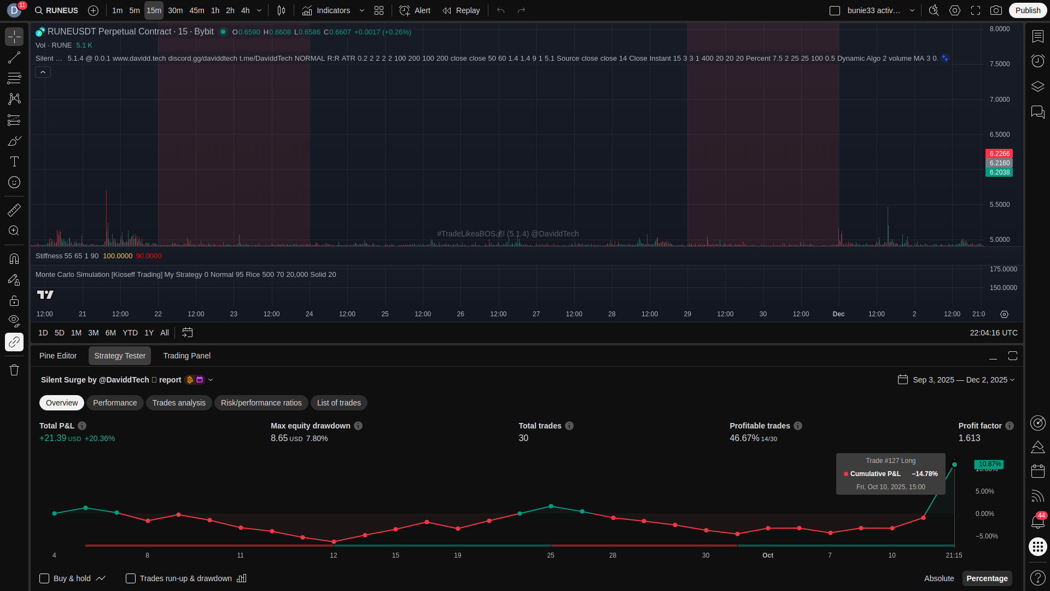1050x591 pixels.
Task: Expand the timeframe interval dropdown arrow
Action: pyautogui.click(x=259, y=10)
